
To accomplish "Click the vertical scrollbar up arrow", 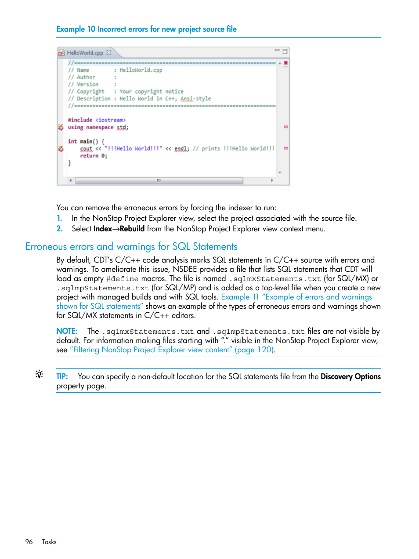I will [x=280, y=63].
